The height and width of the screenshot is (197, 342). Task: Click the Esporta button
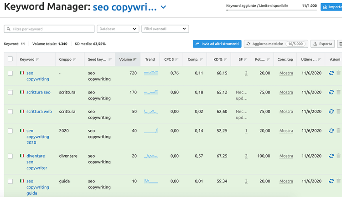pyautogui.click(x=322, y=44)
